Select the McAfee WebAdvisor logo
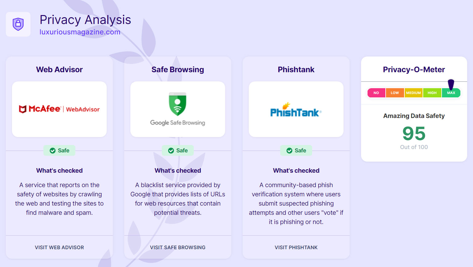 coord(59,109)
